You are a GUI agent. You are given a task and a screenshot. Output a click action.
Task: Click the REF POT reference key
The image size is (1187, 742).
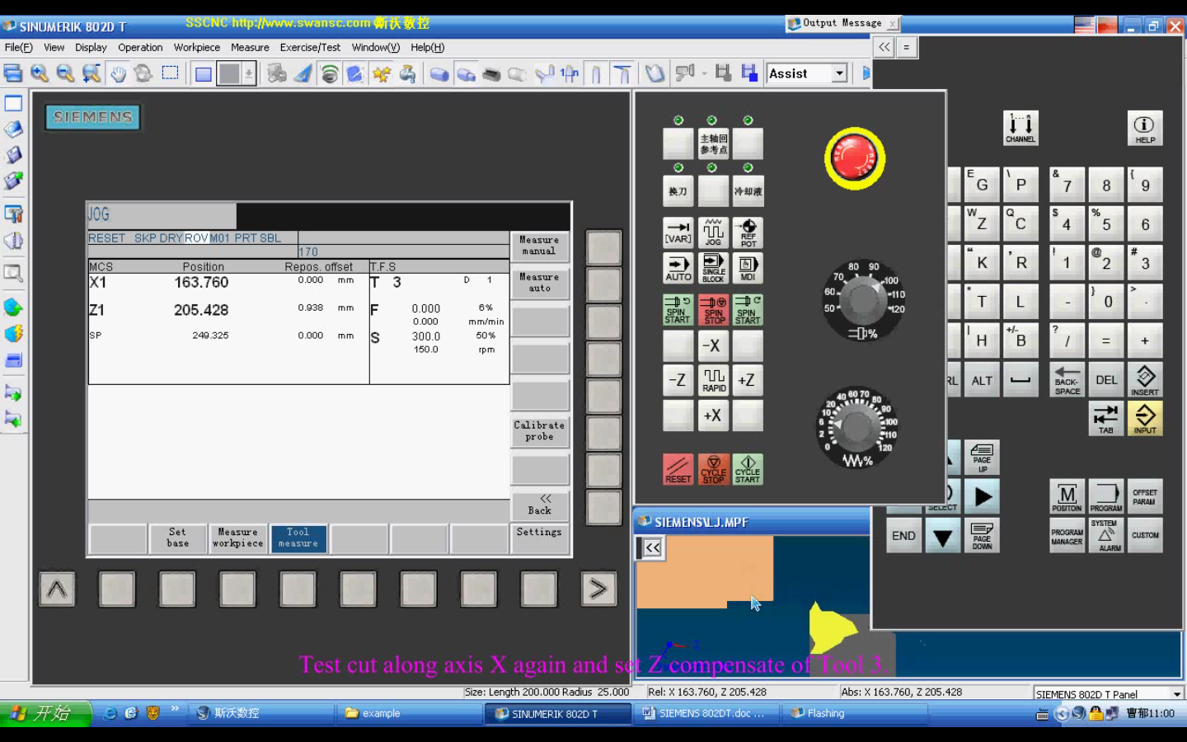tap(748, 232)
